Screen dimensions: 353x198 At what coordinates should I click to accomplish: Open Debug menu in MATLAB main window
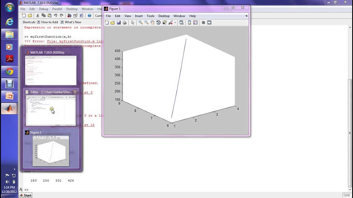(44, 9)
